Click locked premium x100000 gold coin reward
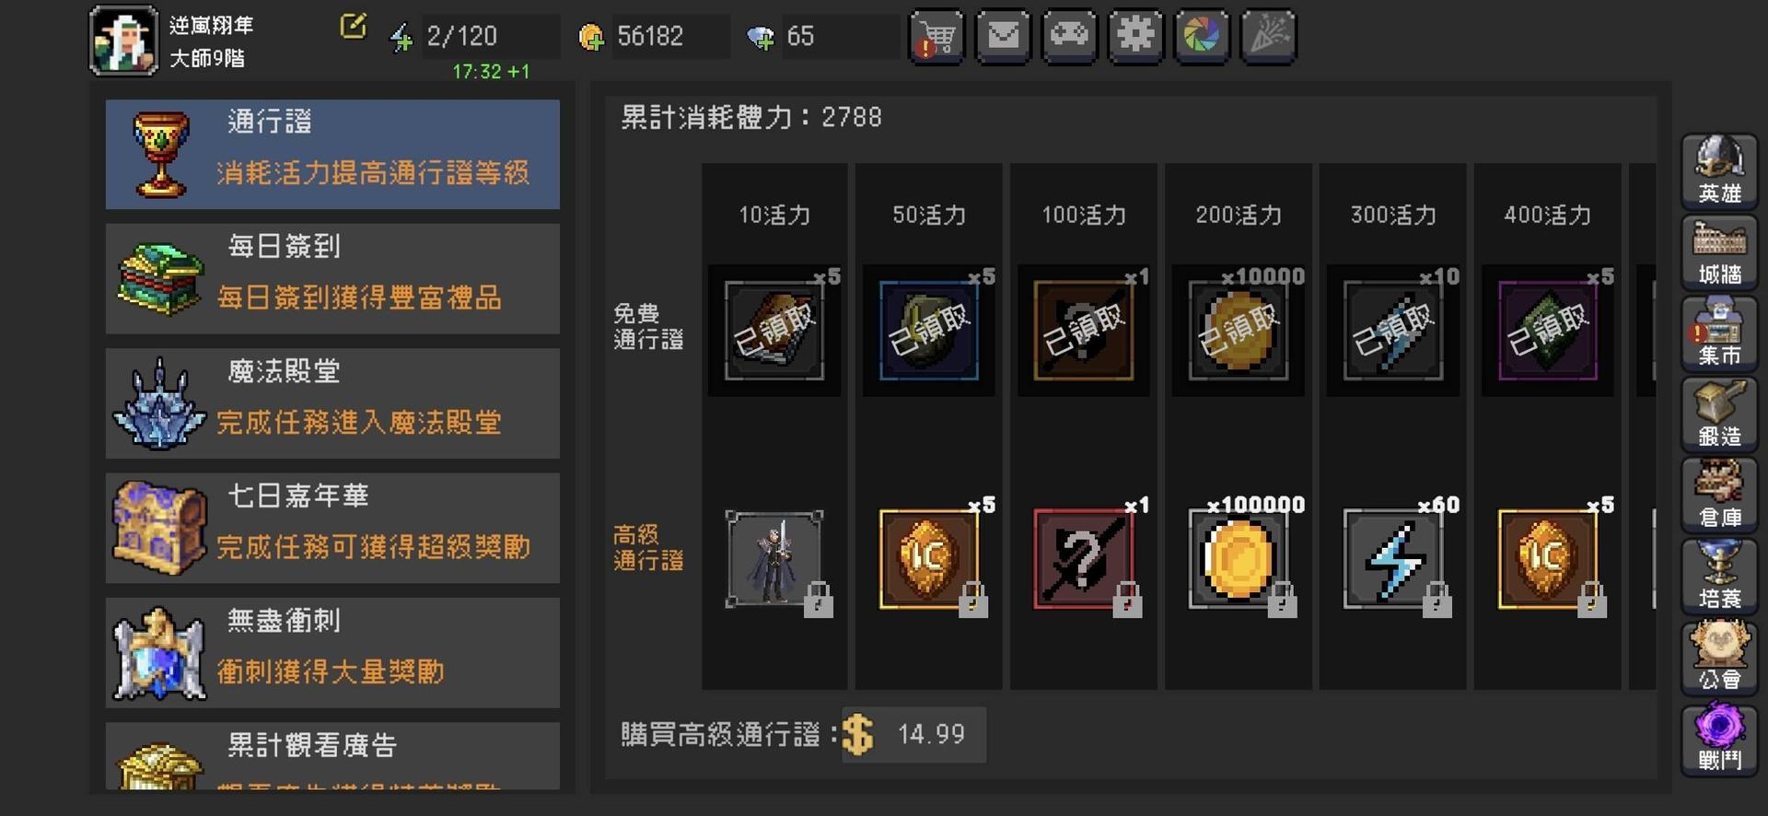 pos(1239,559)
